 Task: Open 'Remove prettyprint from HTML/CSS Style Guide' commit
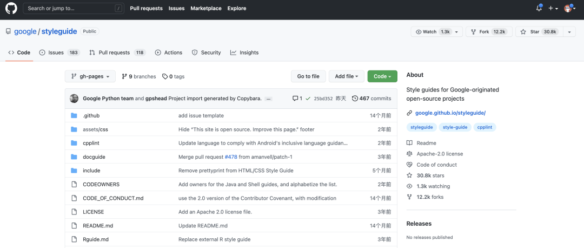tap(236, 171)
